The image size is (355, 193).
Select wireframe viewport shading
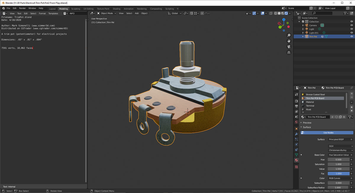275,13
